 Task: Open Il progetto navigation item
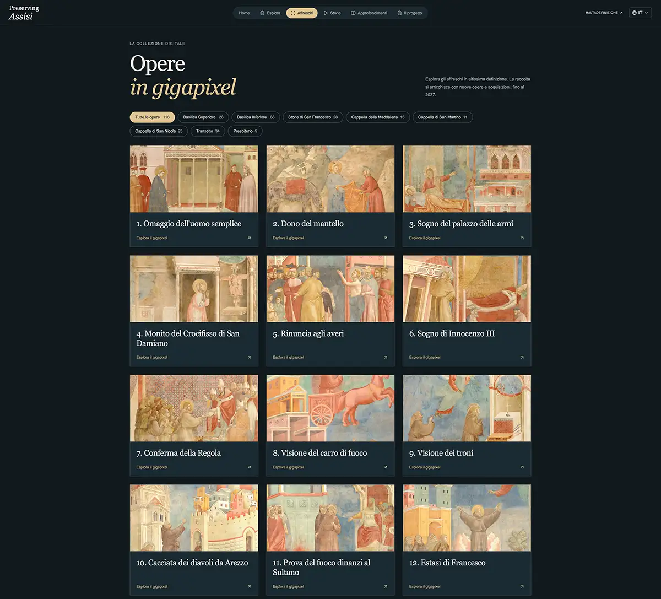point(410,13)
